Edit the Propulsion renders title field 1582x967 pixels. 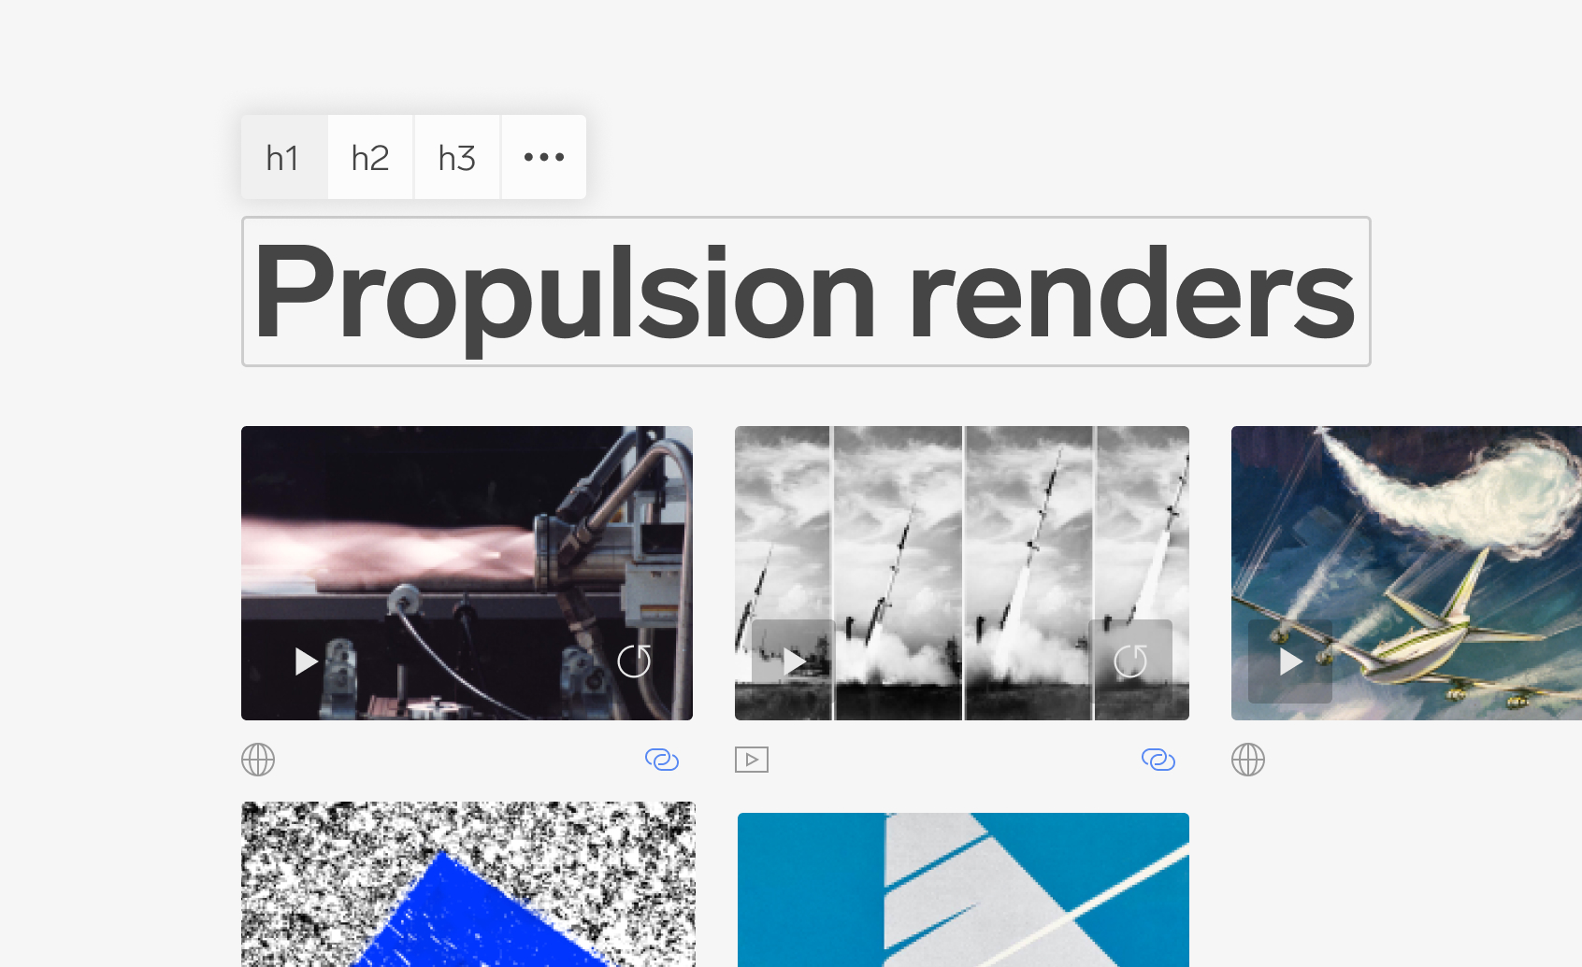coord(806,292)
